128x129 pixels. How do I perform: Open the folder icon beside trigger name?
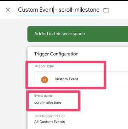106,10
